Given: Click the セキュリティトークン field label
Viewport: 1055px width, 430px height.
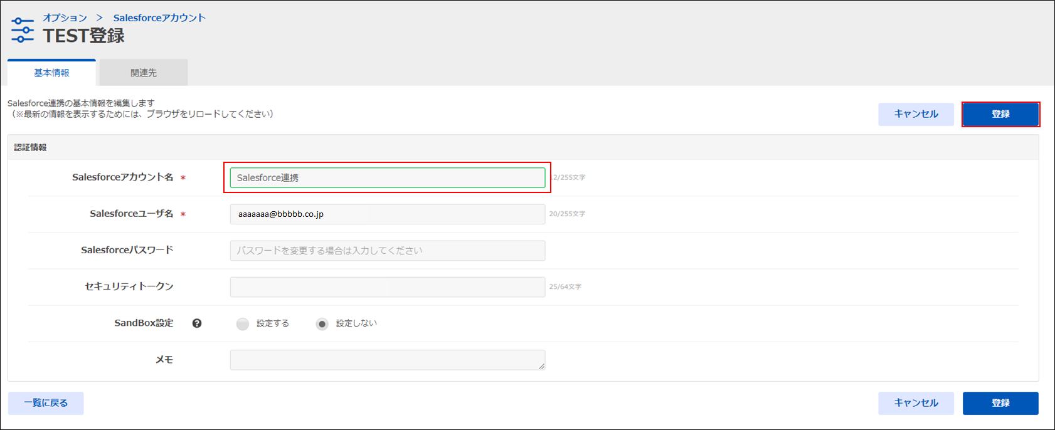Looking at the screenshot, I should coord(129,286).
